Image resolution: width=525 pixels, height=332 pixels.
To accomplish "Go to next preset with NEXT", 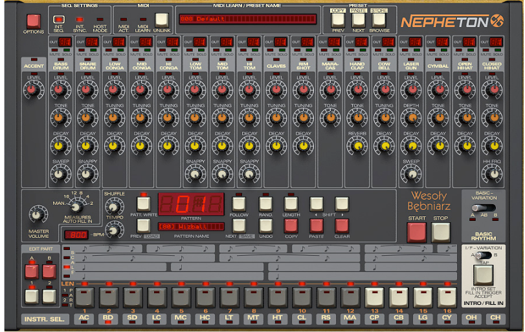I will coord(358,20).
